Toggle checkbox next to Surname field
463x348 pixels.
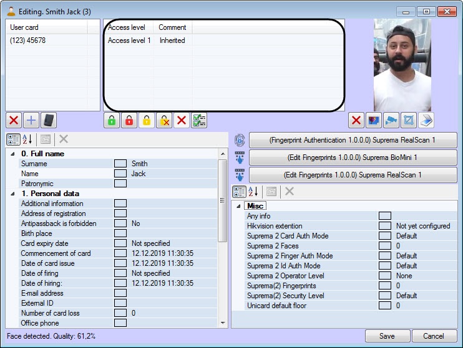(120, 164)
